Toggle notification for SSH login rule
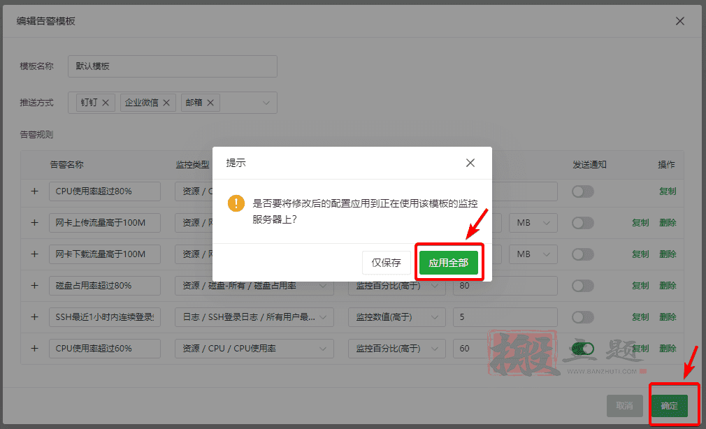This screenshot has width=706, height=429. tap(583, 317)
